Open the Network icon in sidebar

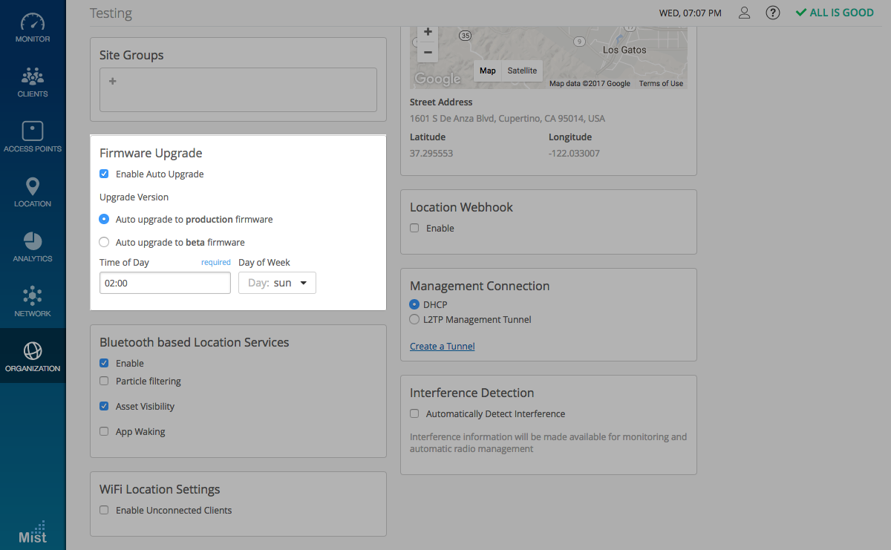33,296
